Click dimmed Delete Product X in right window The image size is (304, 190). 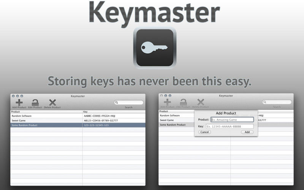(201, 102)
